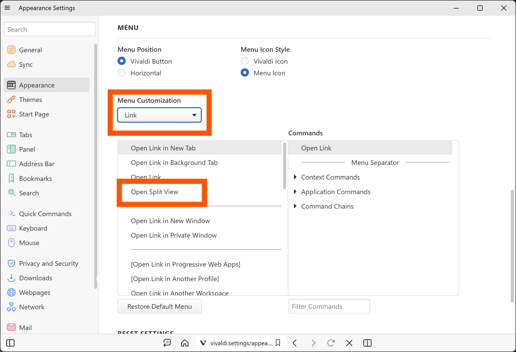Click the Keyboard icon in sidebar
The image size is (516, 352).
11,228
